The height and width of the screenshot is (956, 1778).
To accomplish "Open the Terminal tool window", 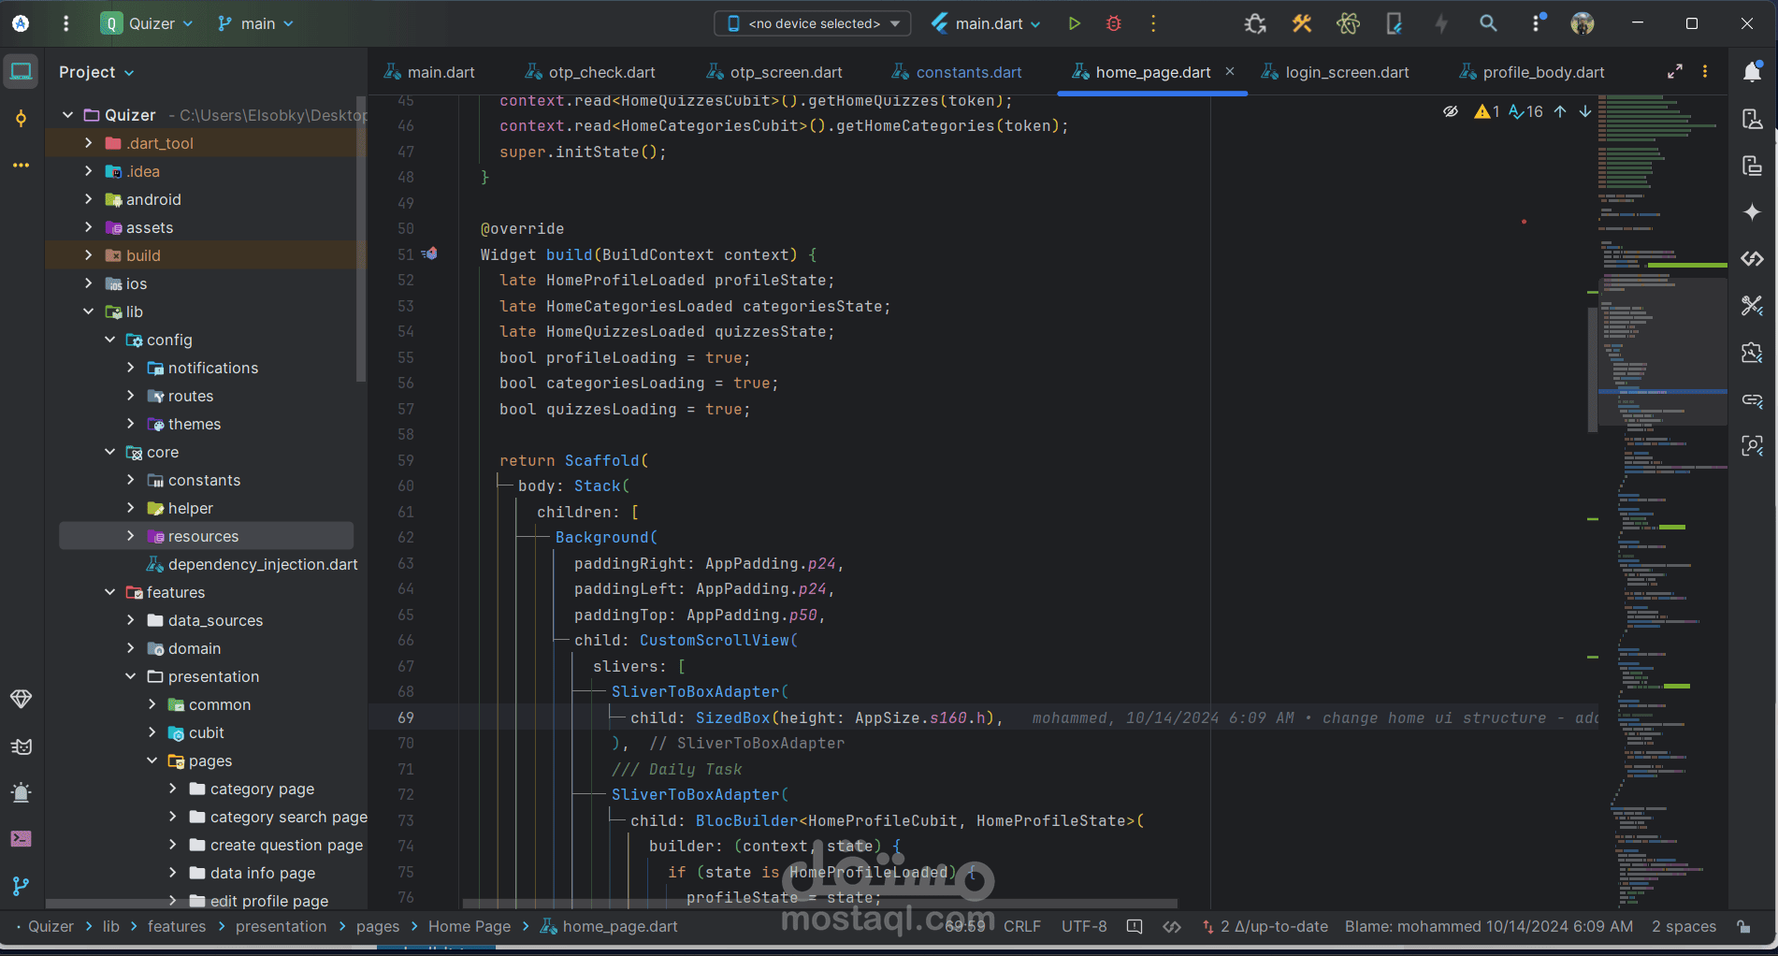I will pyautogui.click(x=21, y=839).
